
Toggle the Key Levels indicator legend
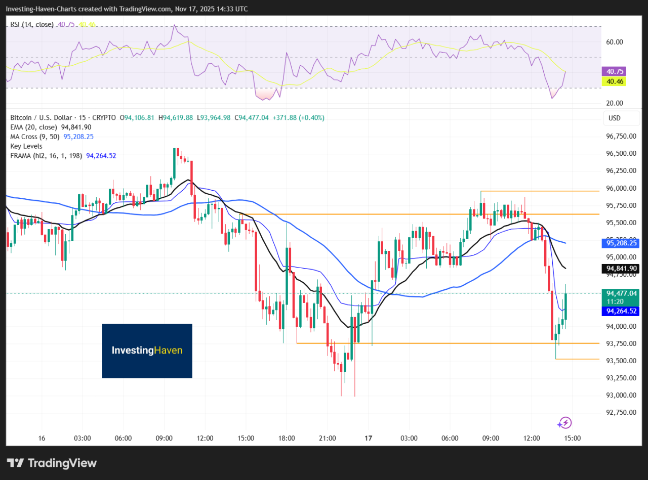(x=26, y=146)
